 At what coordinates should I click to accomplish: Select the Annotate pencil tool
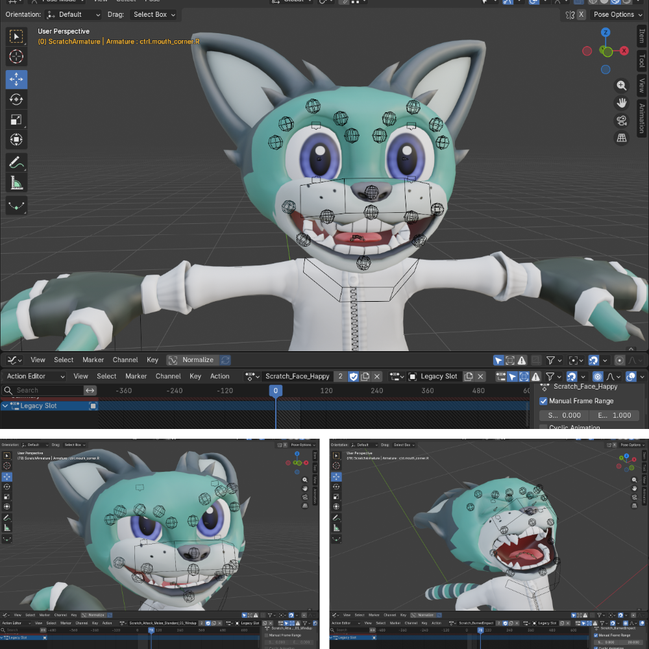pyautogui.click(x=16, y=163)
